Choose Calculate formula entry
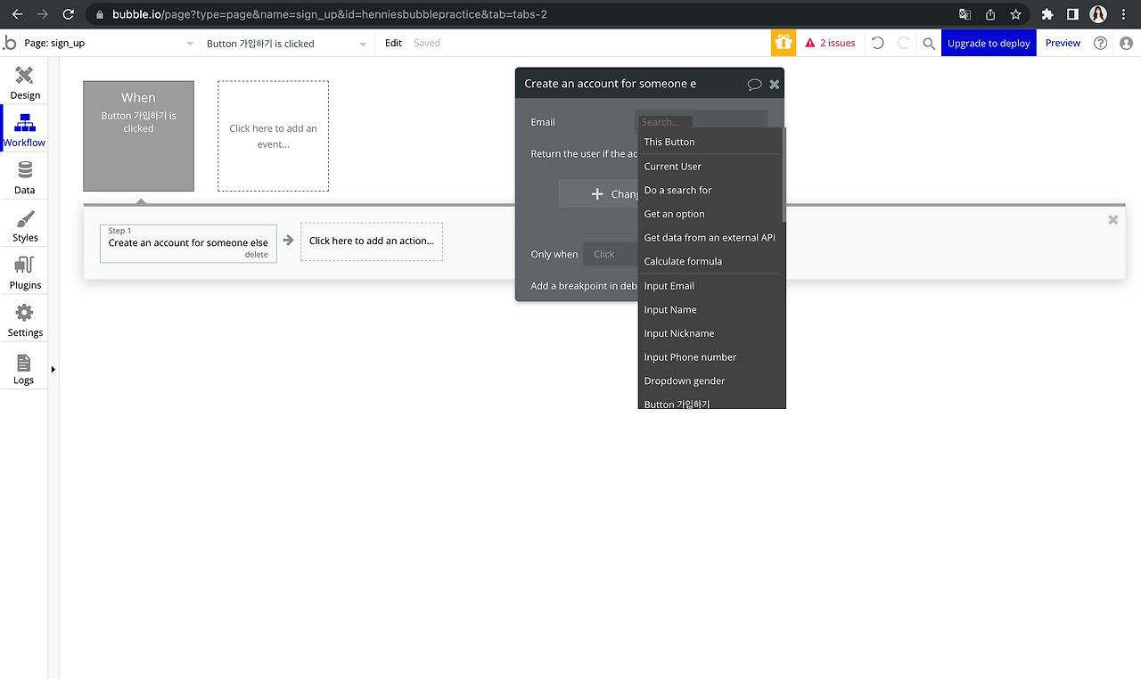 pyautogui.click(x=711, y=261)
